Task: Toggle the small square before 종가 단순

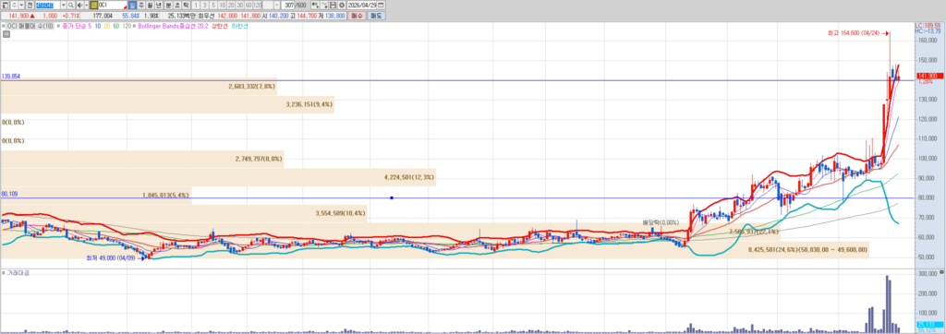Action: click(58, 26)
